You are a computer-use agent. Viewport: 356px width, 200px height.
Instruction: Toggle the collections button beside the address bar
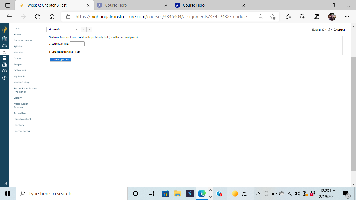click(302, 16)
